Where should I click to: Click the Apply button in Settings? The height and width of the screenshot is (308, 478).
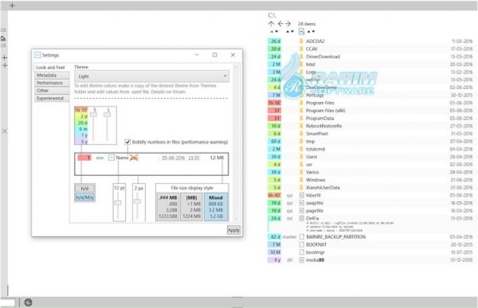[x=234, y=230]
